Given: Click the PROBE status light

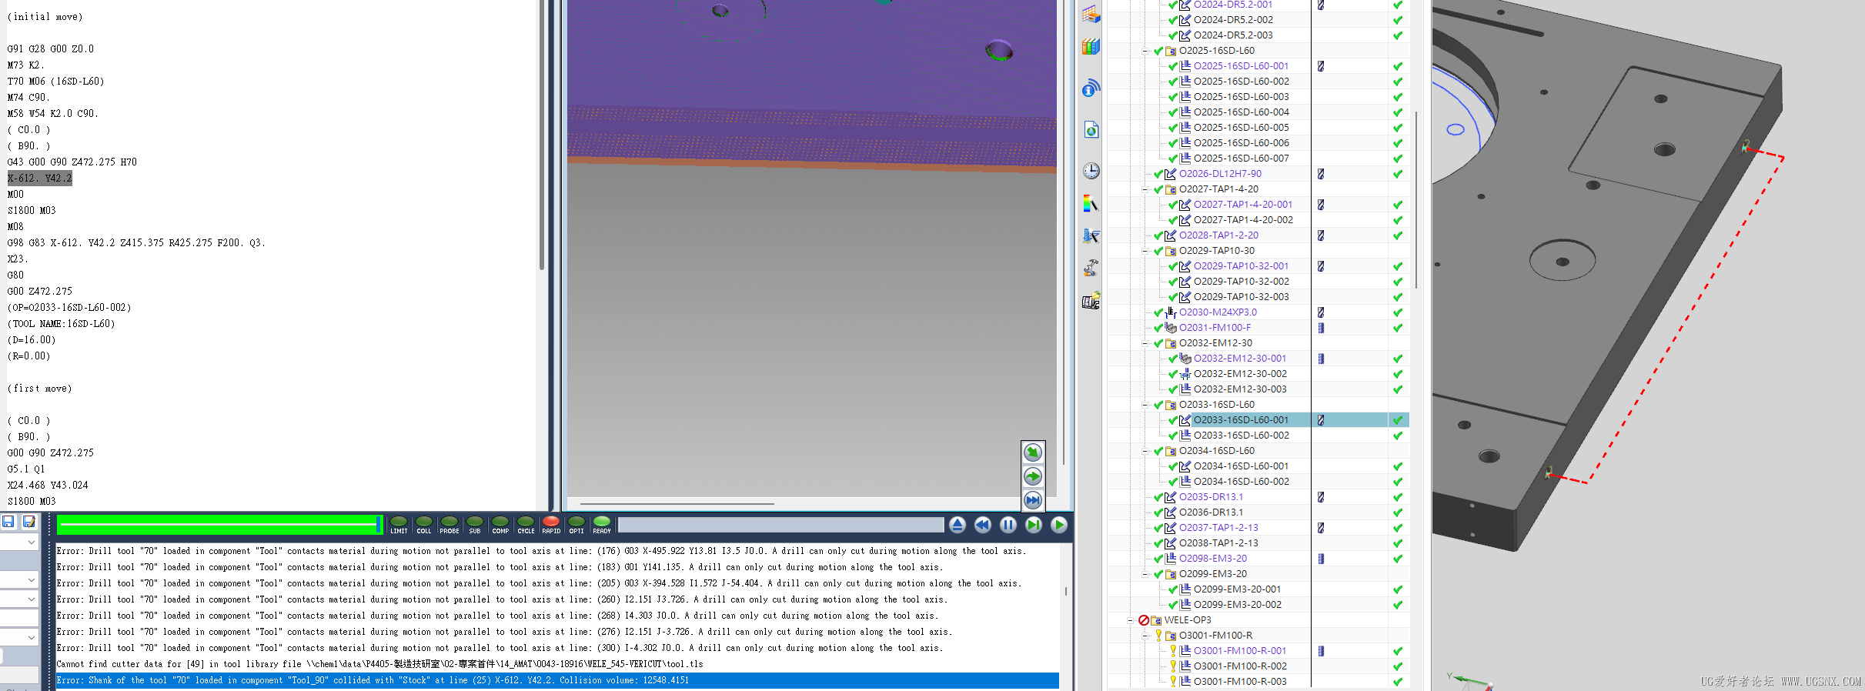Looking at the screenshot, I should tap(450, 525).
